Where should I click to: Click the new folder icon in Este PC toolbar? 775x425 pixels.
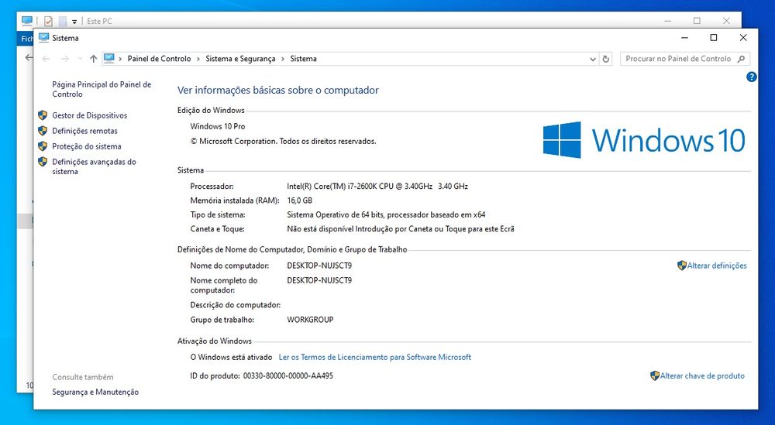click(62, 21)
